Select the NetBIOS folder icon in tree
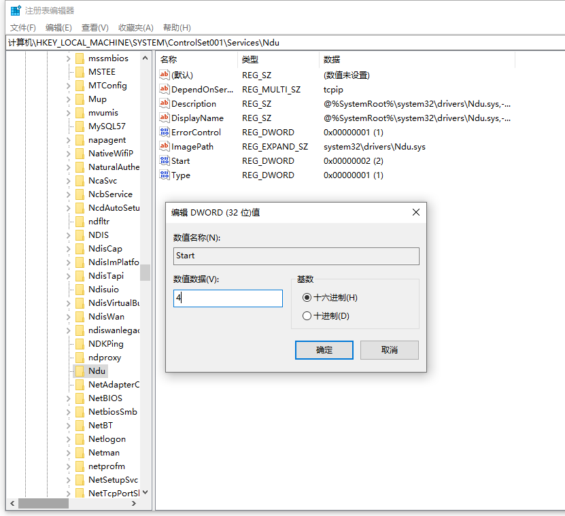Viewport: 565px width, 516px height. click(80, 398)
